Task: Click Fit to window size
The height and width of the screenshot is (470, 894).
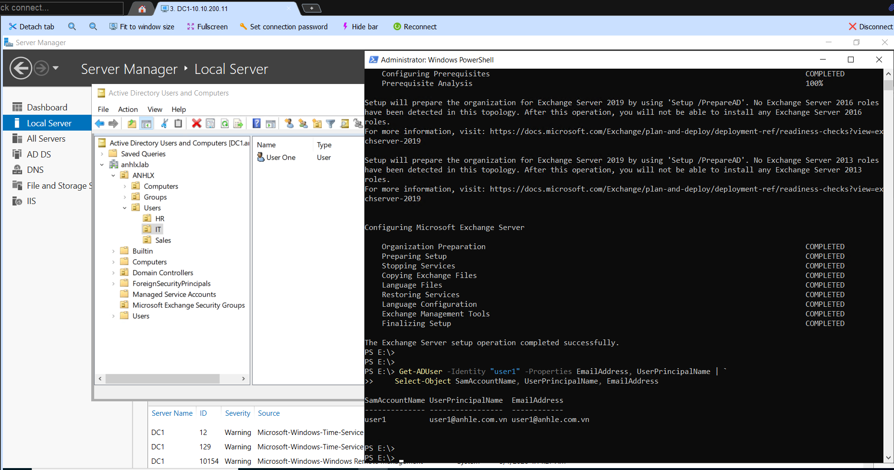Action: [142, 26]
